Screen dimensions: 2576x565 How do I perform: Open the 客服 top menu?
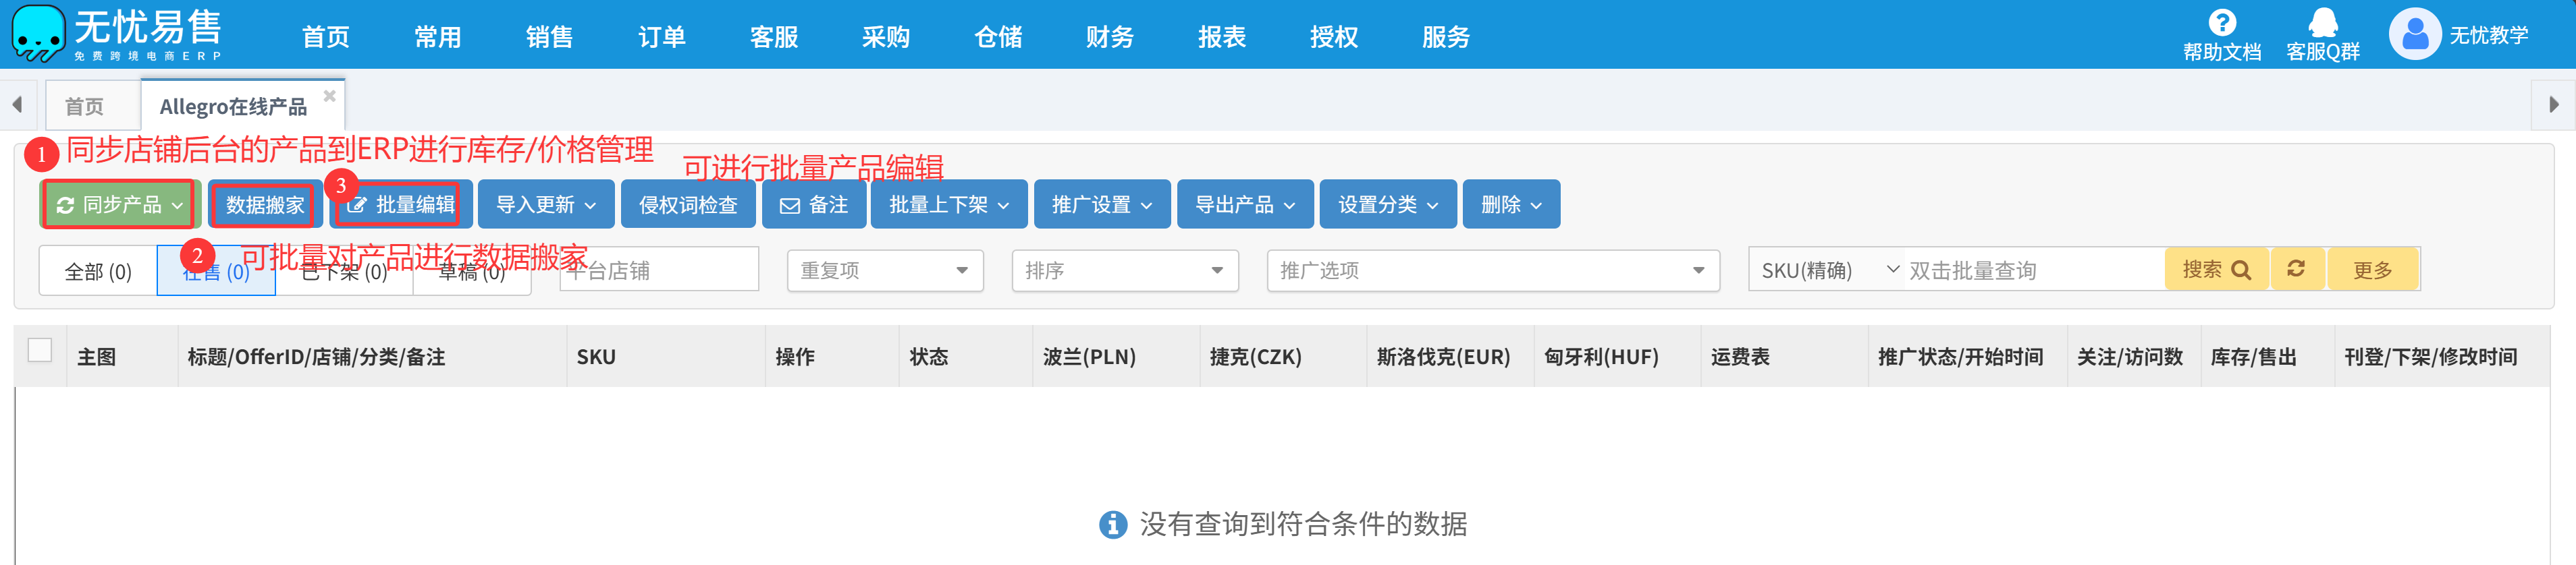tap(774, 37)
